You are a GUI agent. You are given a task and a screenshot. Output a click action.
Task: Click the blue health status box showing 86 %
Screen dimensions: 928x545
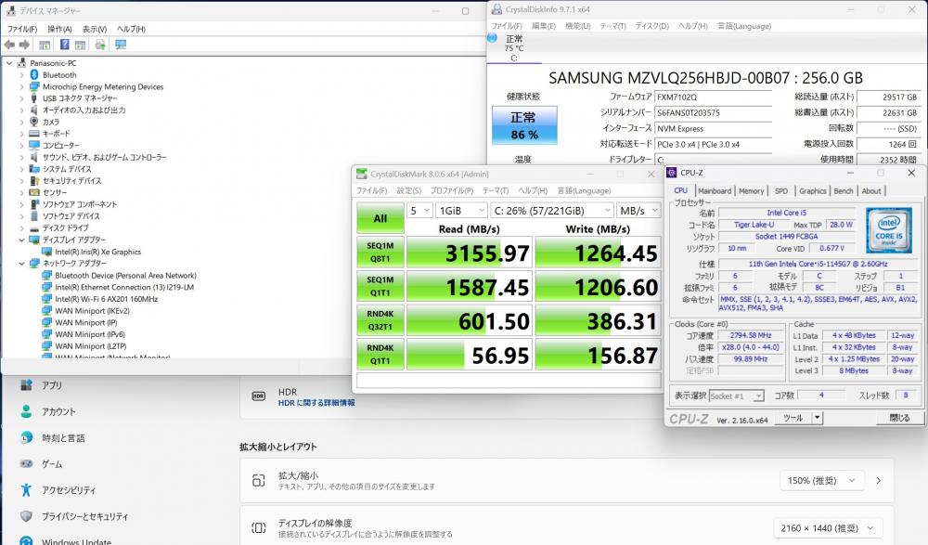(524, 125)
